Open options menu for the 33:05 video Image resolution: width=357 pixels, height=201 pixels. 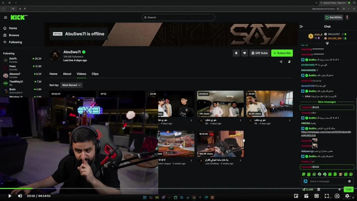tap(290, 120)
